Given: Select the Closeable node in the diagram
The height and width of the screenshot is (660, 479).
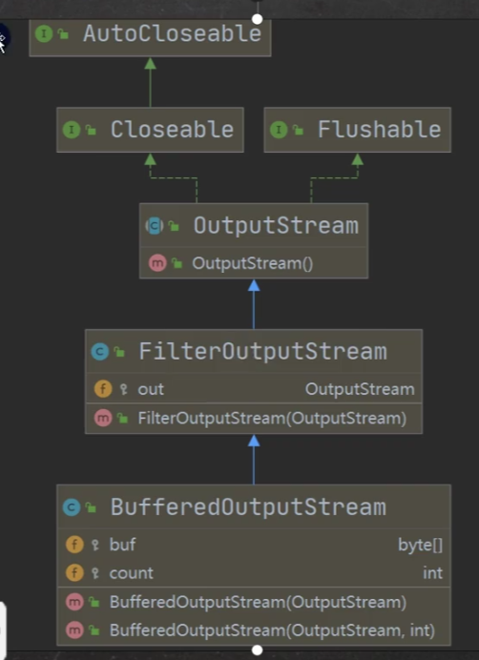Looking at the screenshot, I should pos(150,130).
